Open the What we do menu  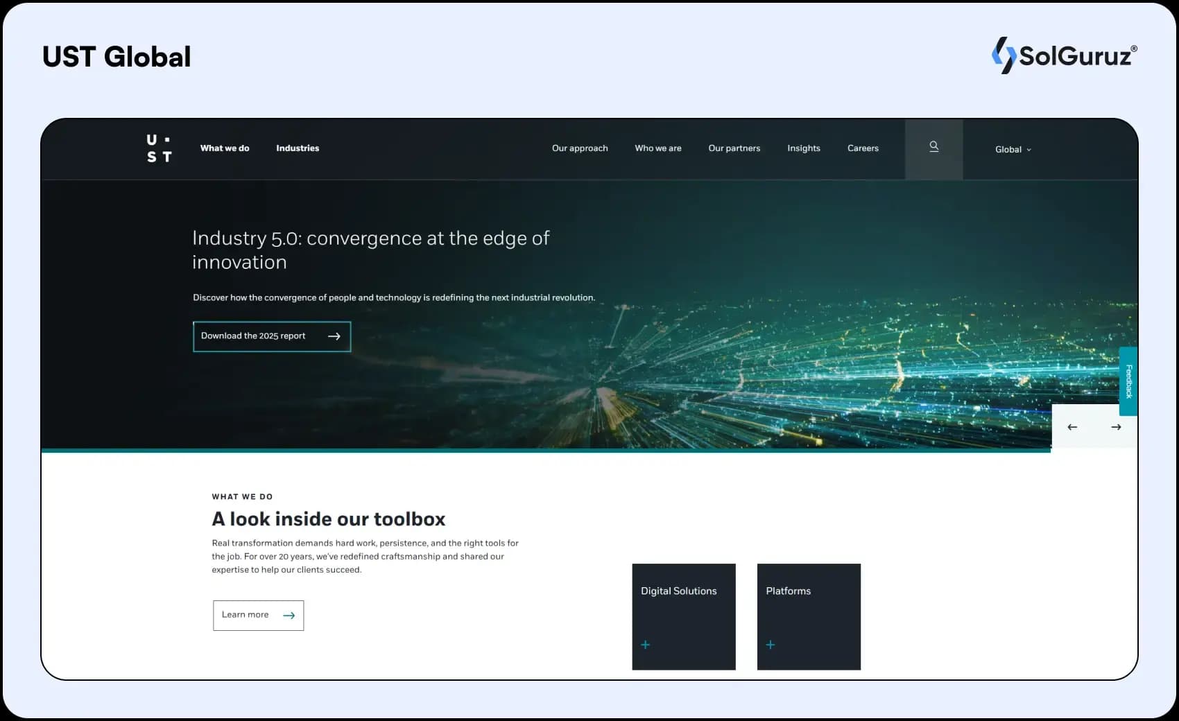click(x=225, y=148)
